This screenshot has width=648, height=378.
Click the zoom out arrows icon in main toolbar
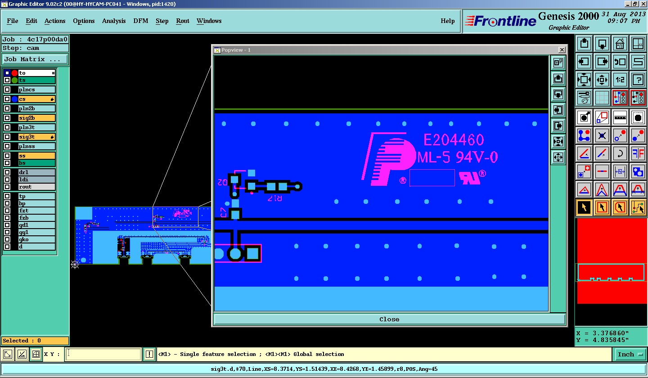point(602,80)
